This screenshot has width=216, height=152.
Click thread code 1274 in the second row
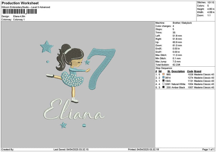190,78
